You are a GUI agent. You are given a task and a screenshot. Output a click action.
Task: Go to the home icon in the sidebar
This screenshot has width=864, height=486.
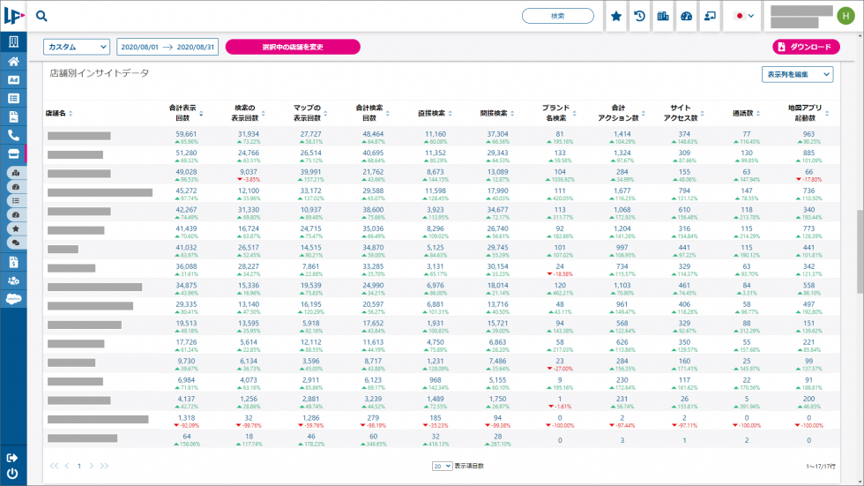click(x=13, y=61)
